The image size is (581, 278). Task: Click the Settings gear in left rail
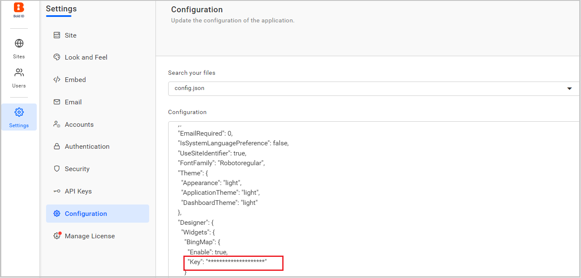19,112
